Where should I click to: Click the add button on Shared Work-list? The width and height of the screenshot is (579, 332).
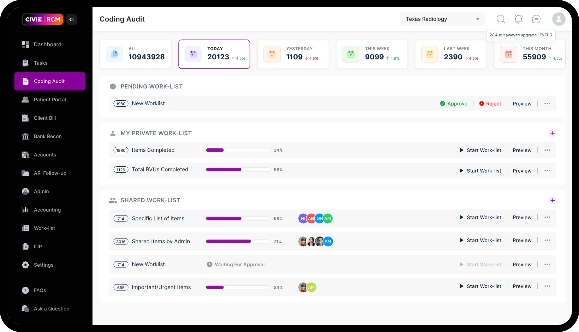[x=553, y=200]
